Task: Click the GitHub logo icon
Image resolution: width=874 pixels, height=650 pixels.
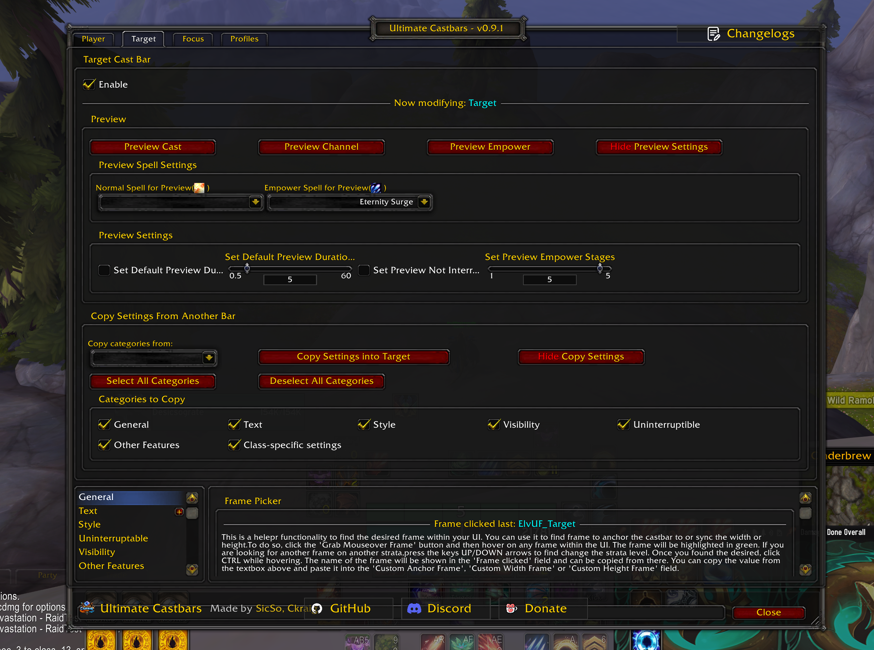Action: [x=317, y=609]
